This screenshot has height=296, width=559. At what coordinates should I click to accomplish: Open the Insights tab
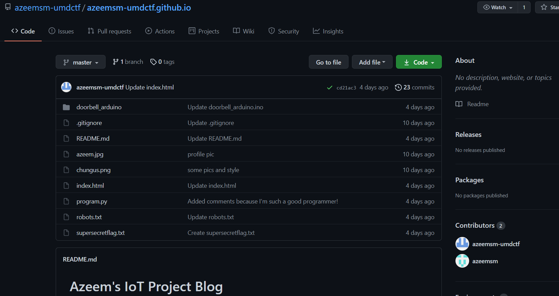(x=328, y=31)
